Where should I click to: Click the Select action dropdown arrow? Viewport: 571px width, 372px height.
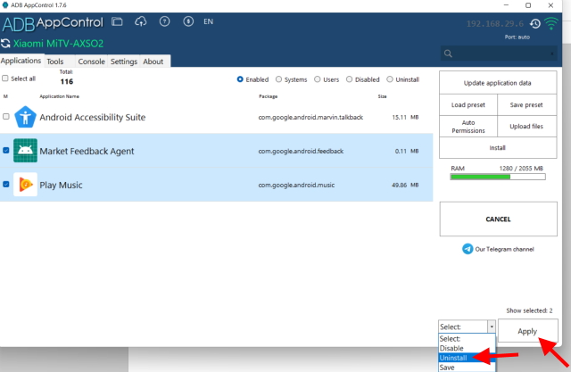490,327
